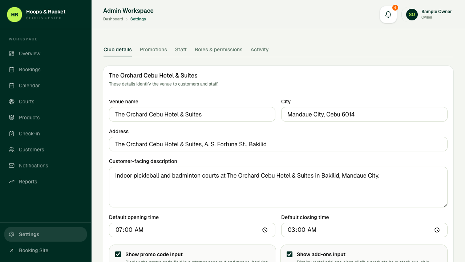The image size is (465, 262).
Task: Click the Overview grid icon
Action: tap(12, 53)
